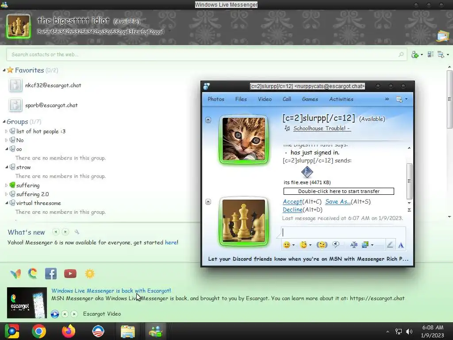
Task: Hide the contact's kitten display picture toggle
Action: click(x=208, y=120)
